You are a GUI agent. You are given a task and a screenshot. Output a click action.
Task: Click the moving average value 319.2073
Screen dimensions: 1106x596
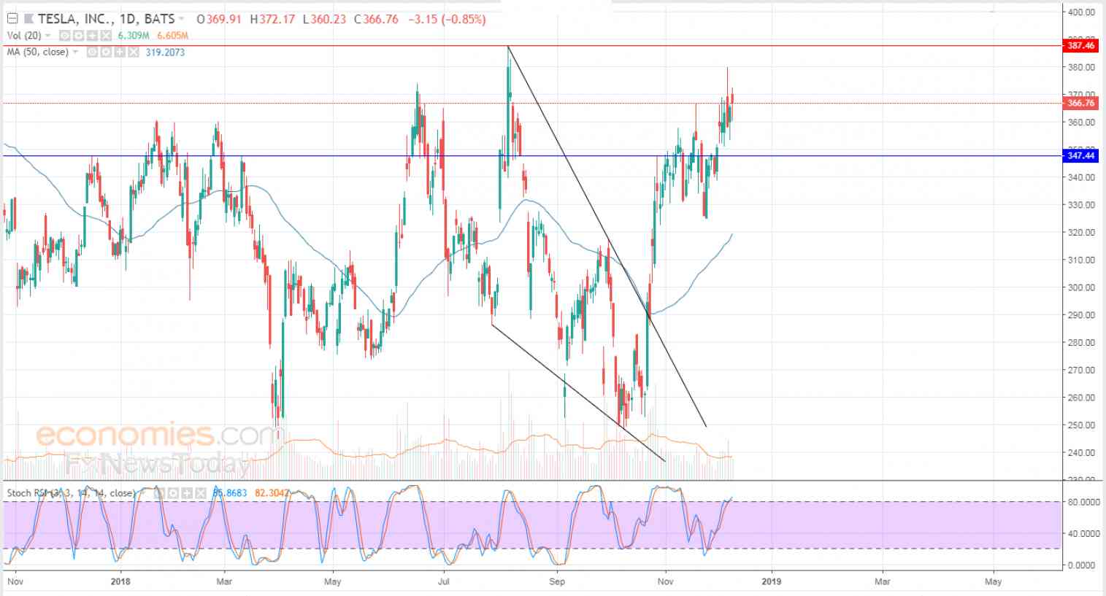click(x=165, y=53)
